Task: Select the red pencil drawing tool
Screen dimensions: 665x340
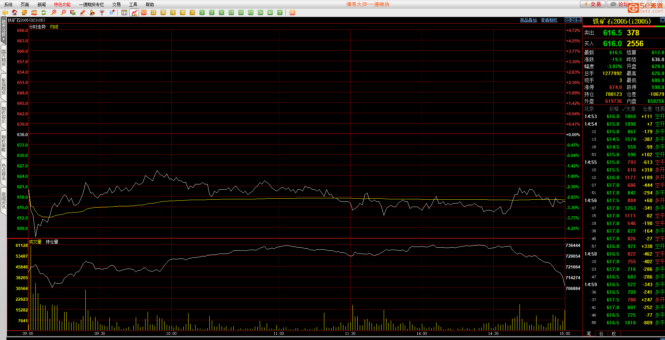Action: click(x=83, y=13)
